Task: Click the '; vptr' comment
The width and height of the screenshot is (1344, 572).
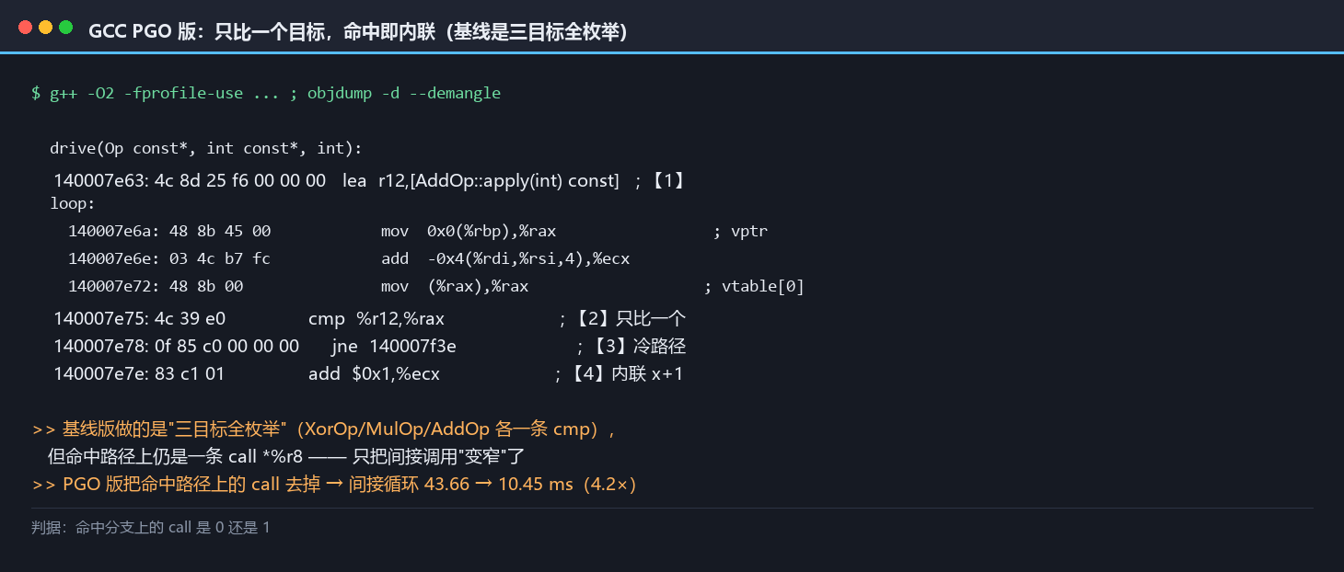Action: pos(740,231)
